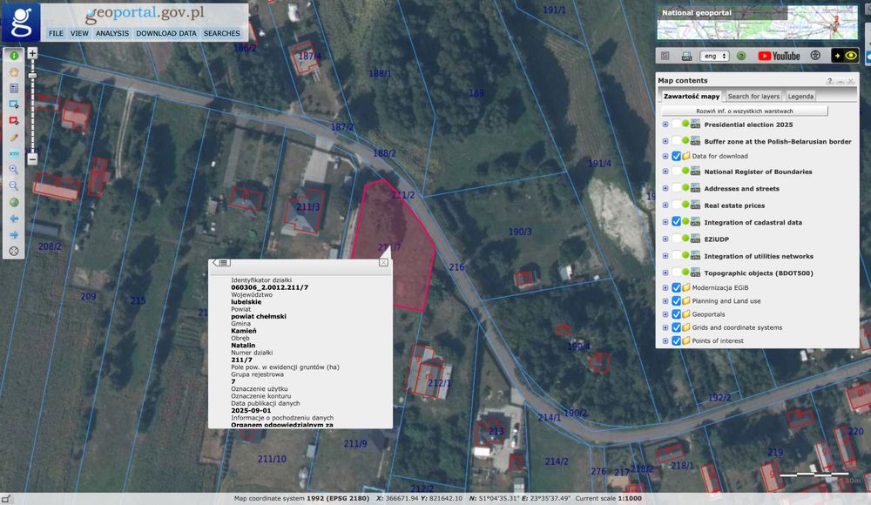Click Rozwiń inf. o wszystkich warstwach button

tap(745, 111)
